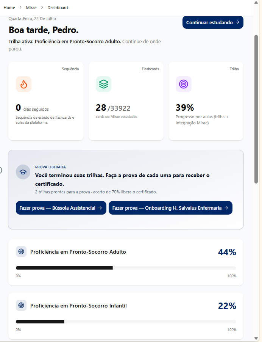Click the 0 dias seguidos streak text

click(32, 108)
